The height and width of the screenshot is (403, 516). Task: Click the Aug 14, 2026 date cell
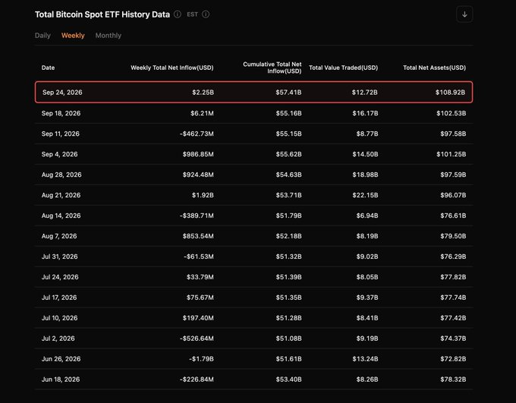pos(61,216)
